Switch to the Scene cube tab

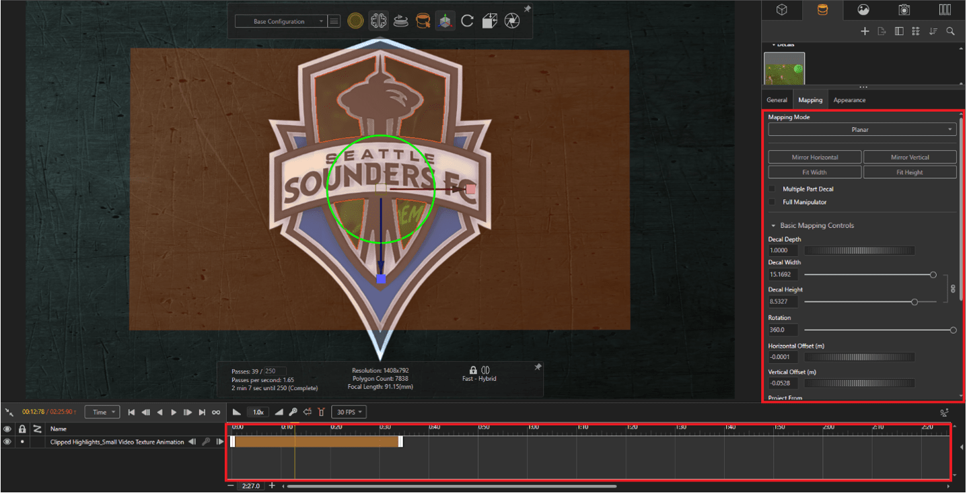coord(781,9)
